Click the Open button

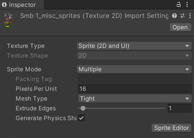pos(180,27)
